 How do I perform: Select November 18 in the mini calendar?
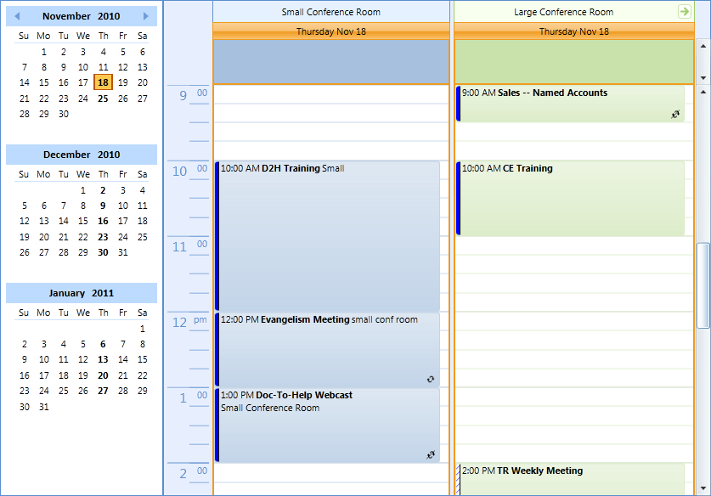click(103, 82)
